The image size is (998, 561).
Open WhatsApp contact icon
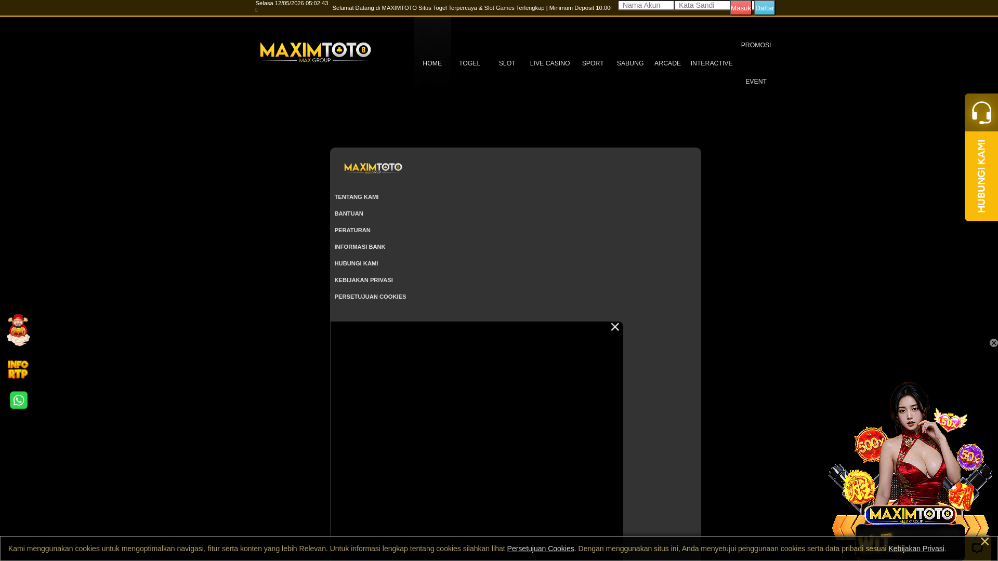click(19, 400)
